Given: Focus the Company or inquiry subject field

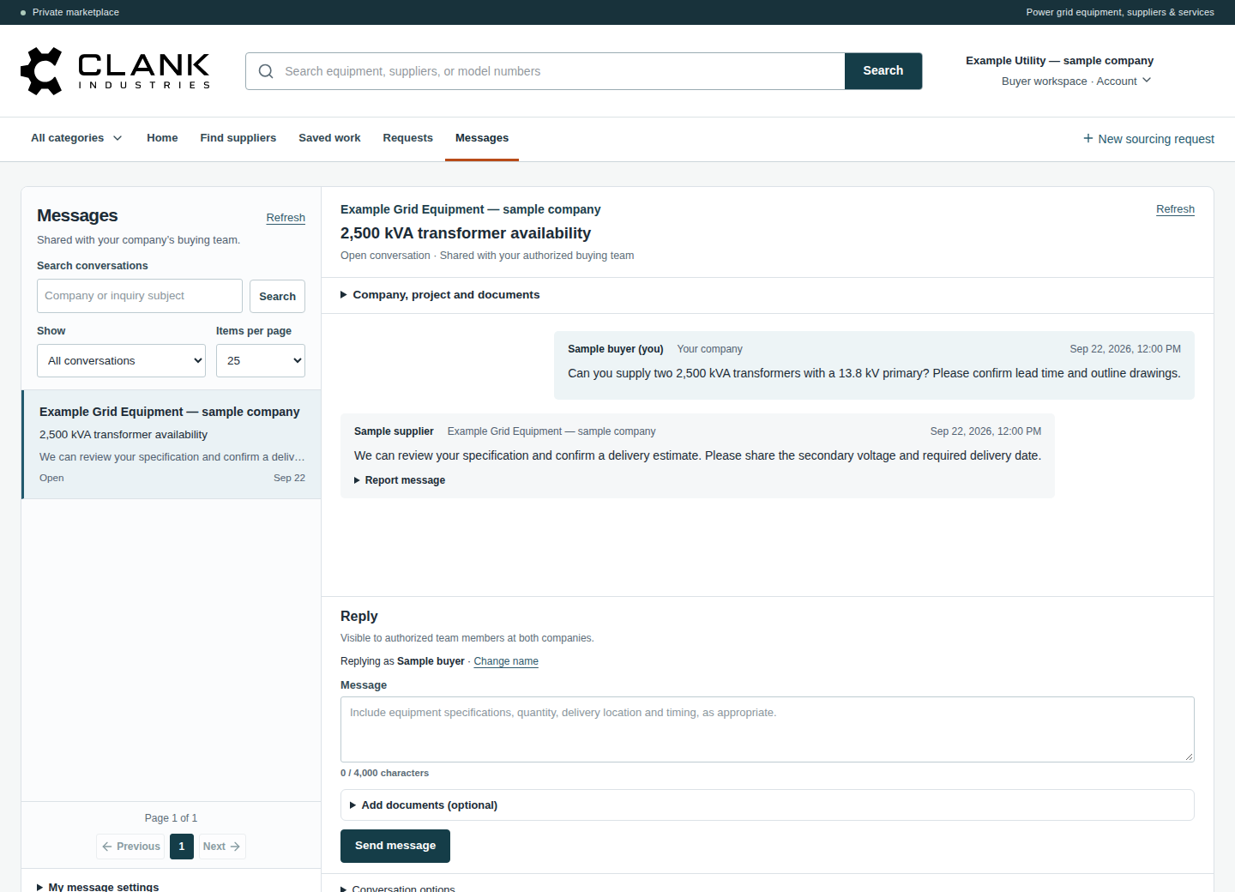Looking at the screenshot, I should coord(140,296).
